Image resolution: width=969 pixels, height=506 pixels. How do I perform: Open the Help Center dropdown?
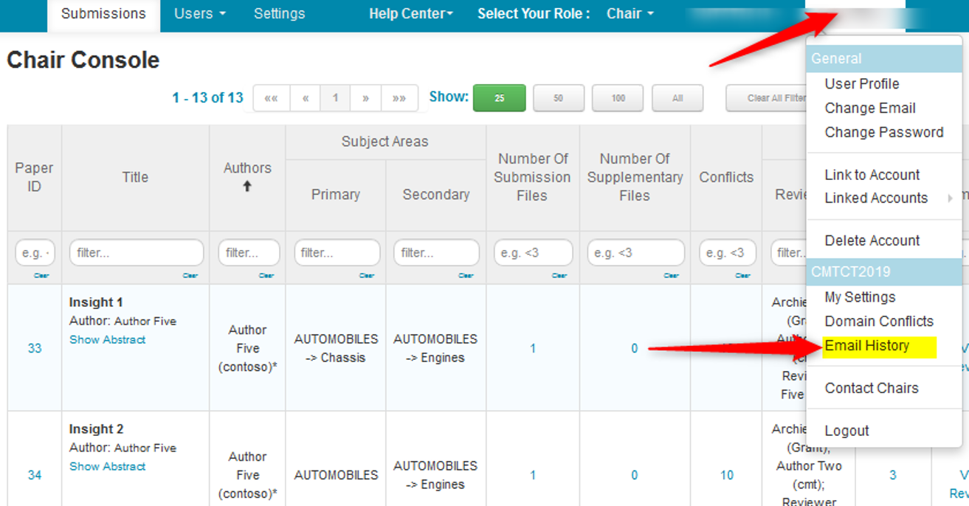click(410, 14)
